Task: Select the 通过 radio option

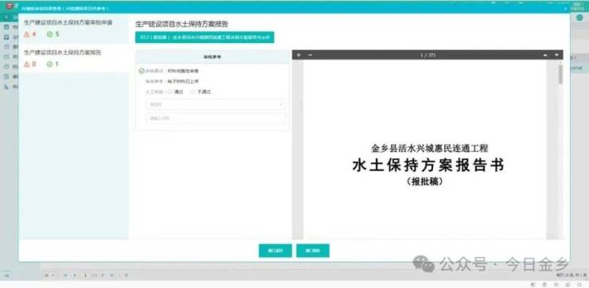Action: pos(170,91)
